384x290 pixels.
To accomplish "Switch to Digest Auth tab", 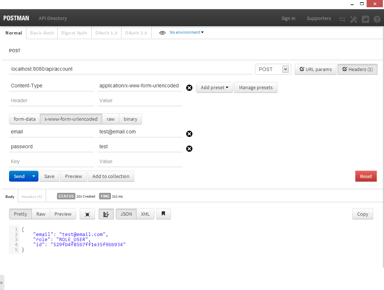I will click(x=74, y=33).
